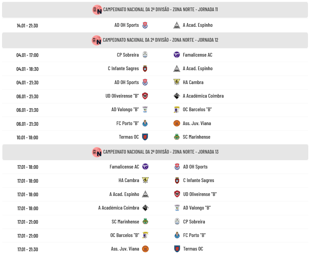Click OC Barcelos "B" crest in the 17.01 21:00 match
Screen dimensions: 311x257
145,235
